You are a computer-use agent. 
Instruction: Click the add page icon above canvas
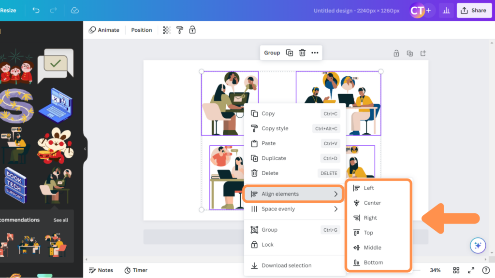coord(423,53)
